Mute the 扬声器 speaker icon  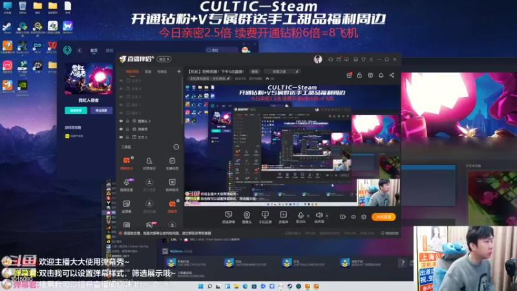point(319,215)
